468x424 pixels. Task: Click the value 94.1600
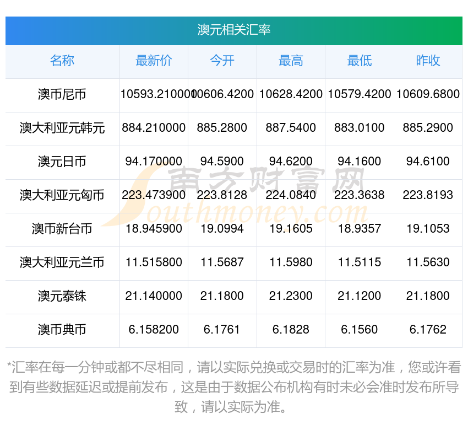click(360, 162)
